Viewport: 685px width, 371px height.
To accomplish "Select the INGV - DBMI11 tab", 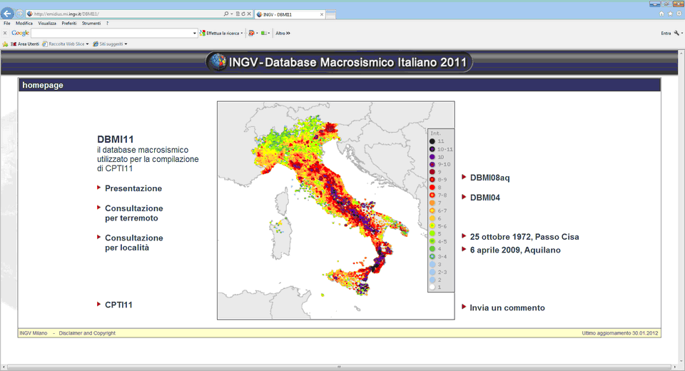I will 289,14.
